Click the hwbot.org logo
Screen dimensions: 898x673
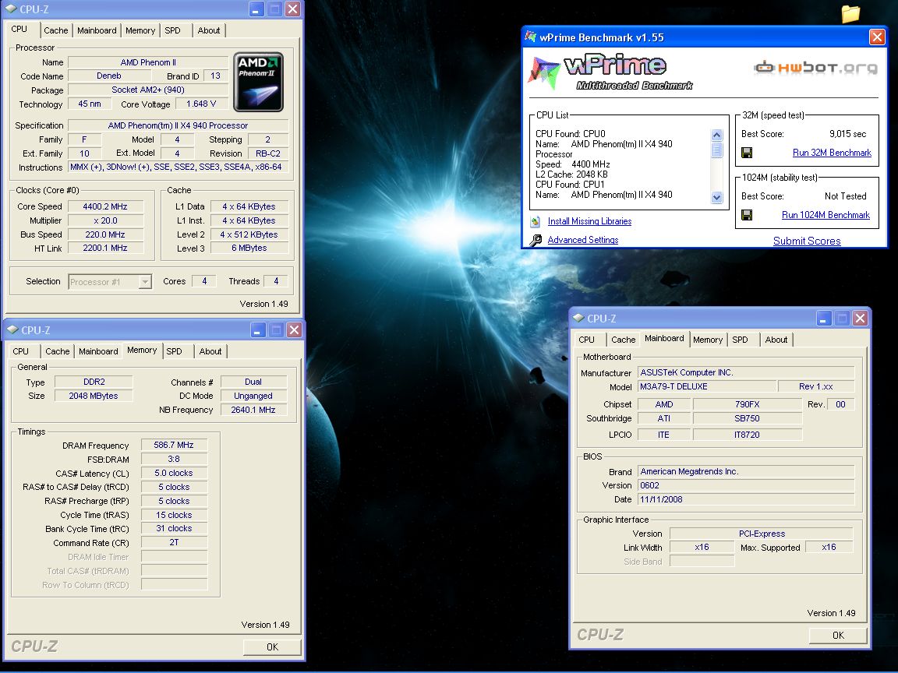(815, 68)
